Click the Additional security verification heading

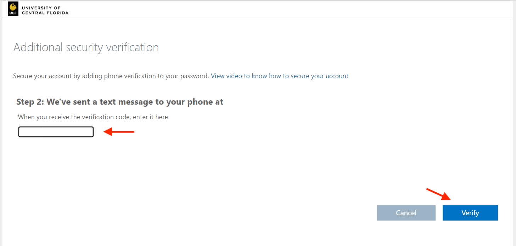pyautogui.click(x=86, y=47)
